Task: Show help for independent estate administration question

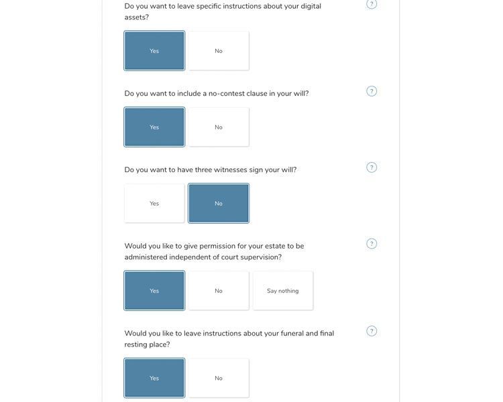Action: click(372, 244)
